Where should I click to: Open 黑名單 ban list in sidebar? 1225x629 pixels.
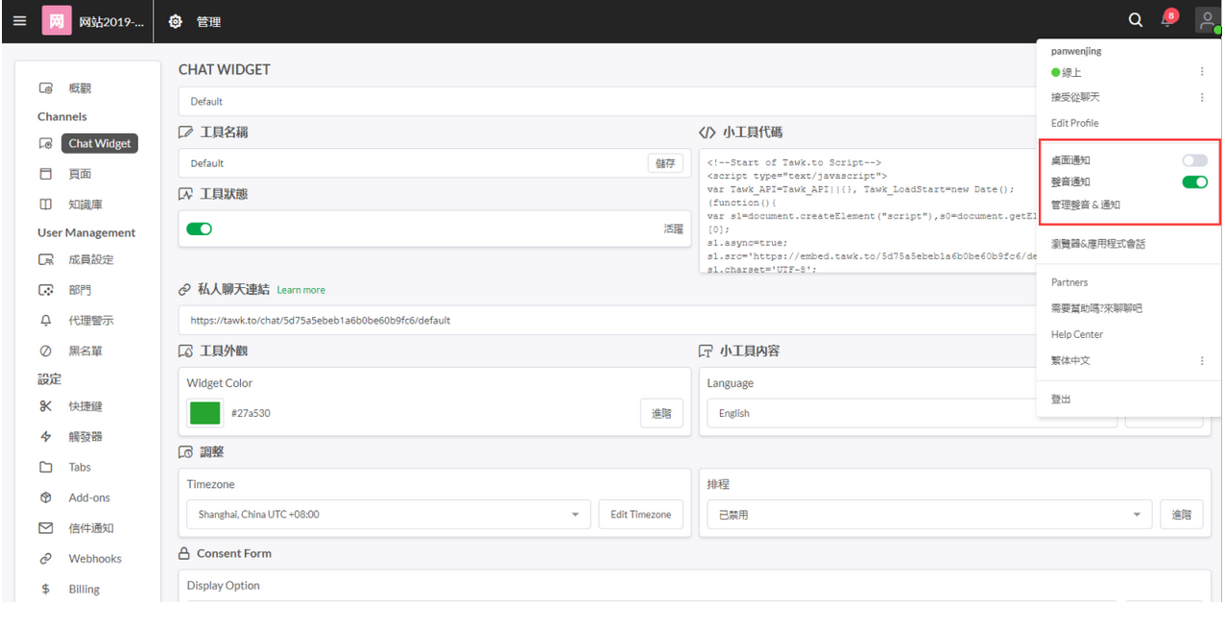click(84, 351)
